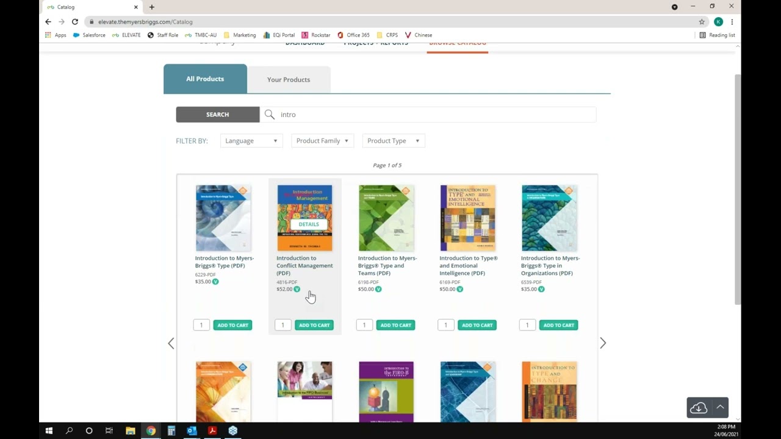The width and height of the screenshot is (781, 439).
Task: Click green badge beside Type in Organizations price
Action: 541,289
